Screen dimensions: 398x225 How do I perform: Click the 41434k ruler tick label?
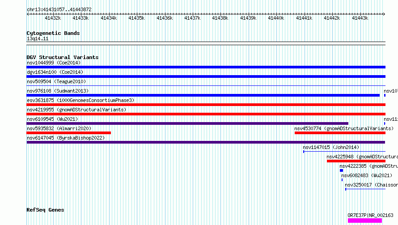[x=109, y=18]
